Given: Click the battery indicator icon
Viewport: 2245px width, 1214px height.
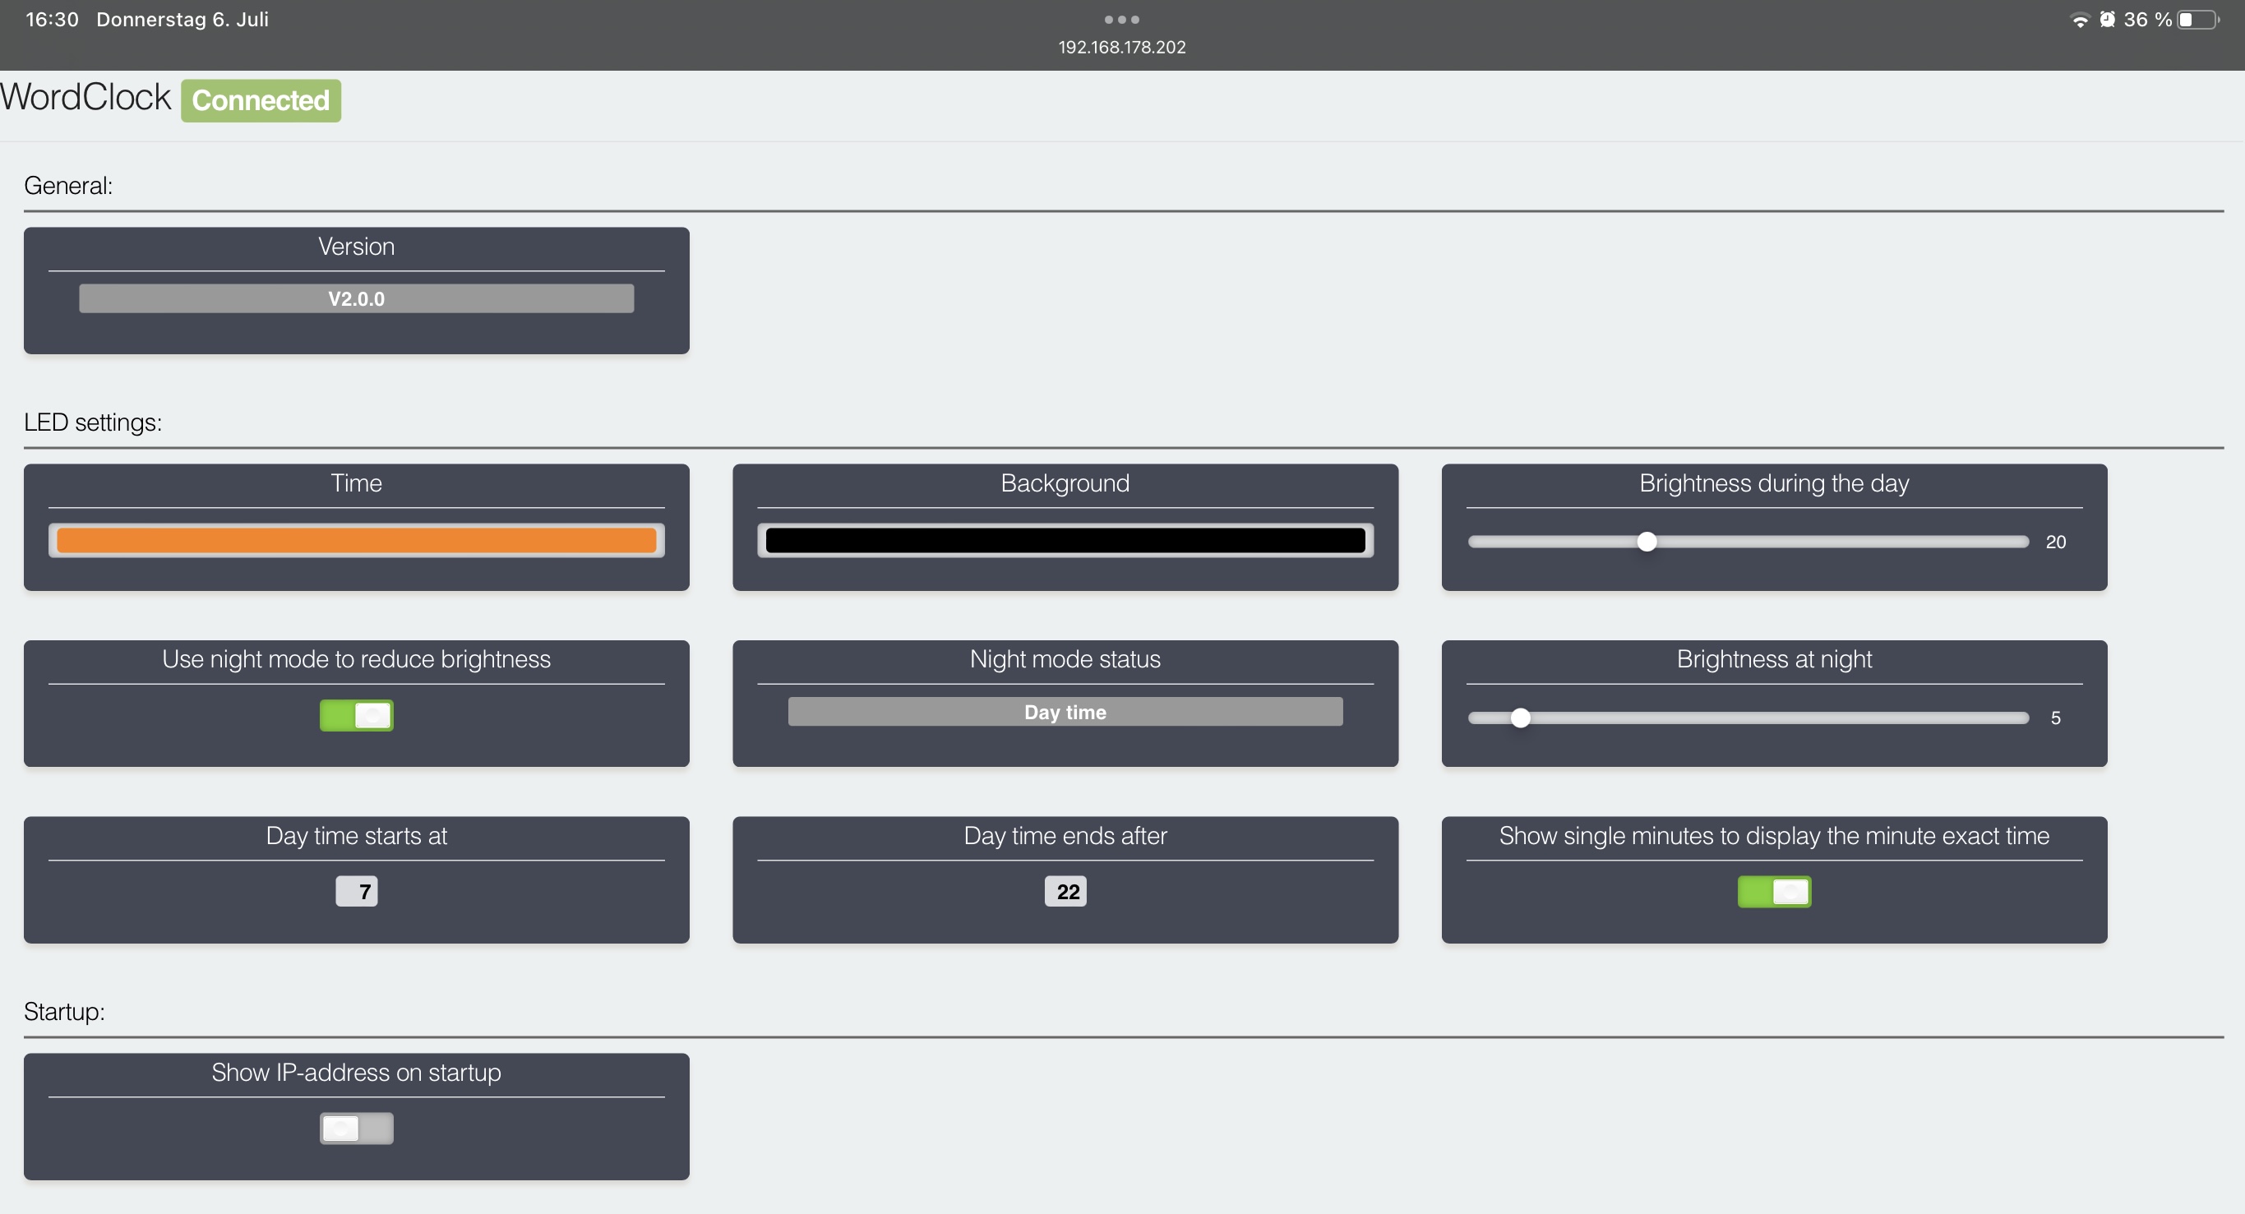Looking at the screenshot, I should pos(2198,19).
